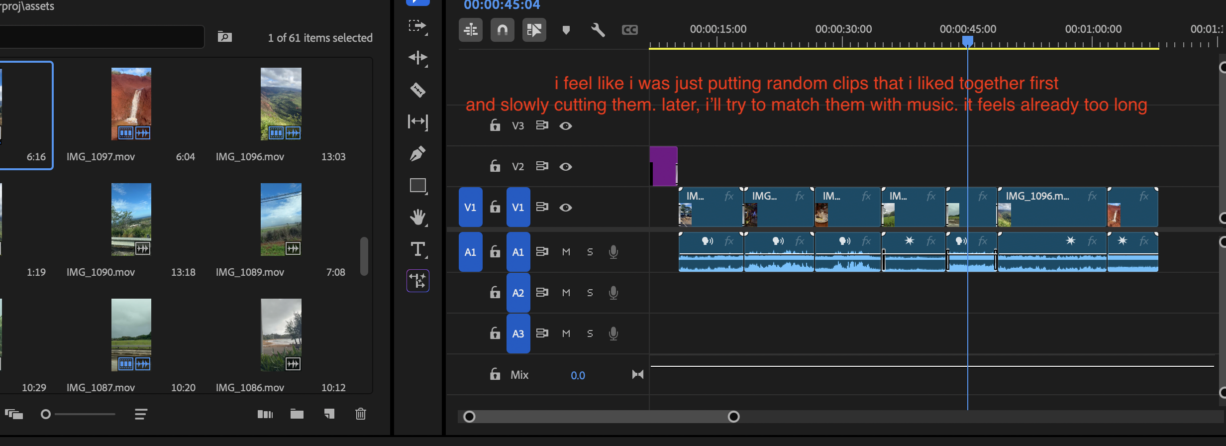Select IMG_1087.mov thumbnail in bin

tap(131, 334)
